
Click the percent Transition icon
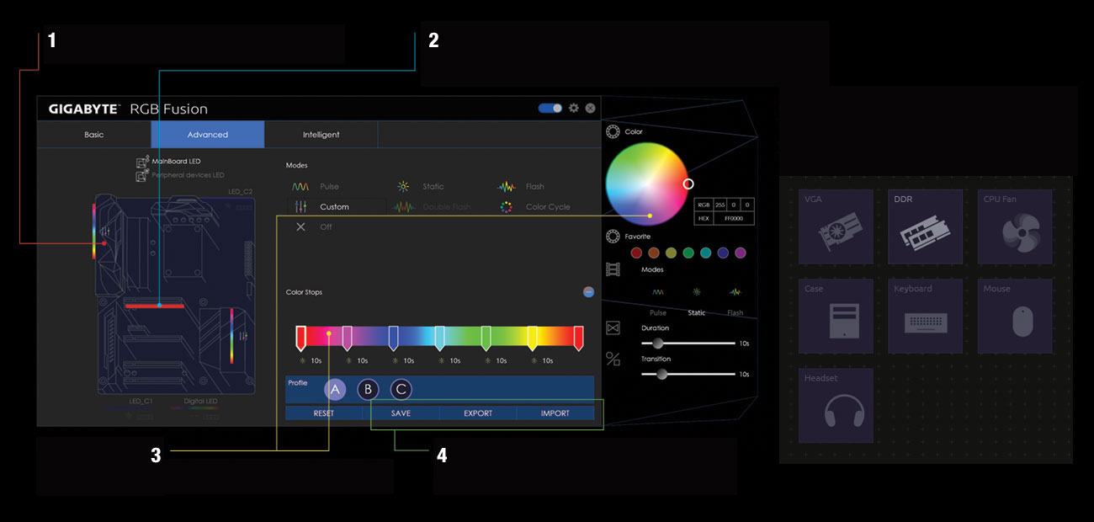613,360
